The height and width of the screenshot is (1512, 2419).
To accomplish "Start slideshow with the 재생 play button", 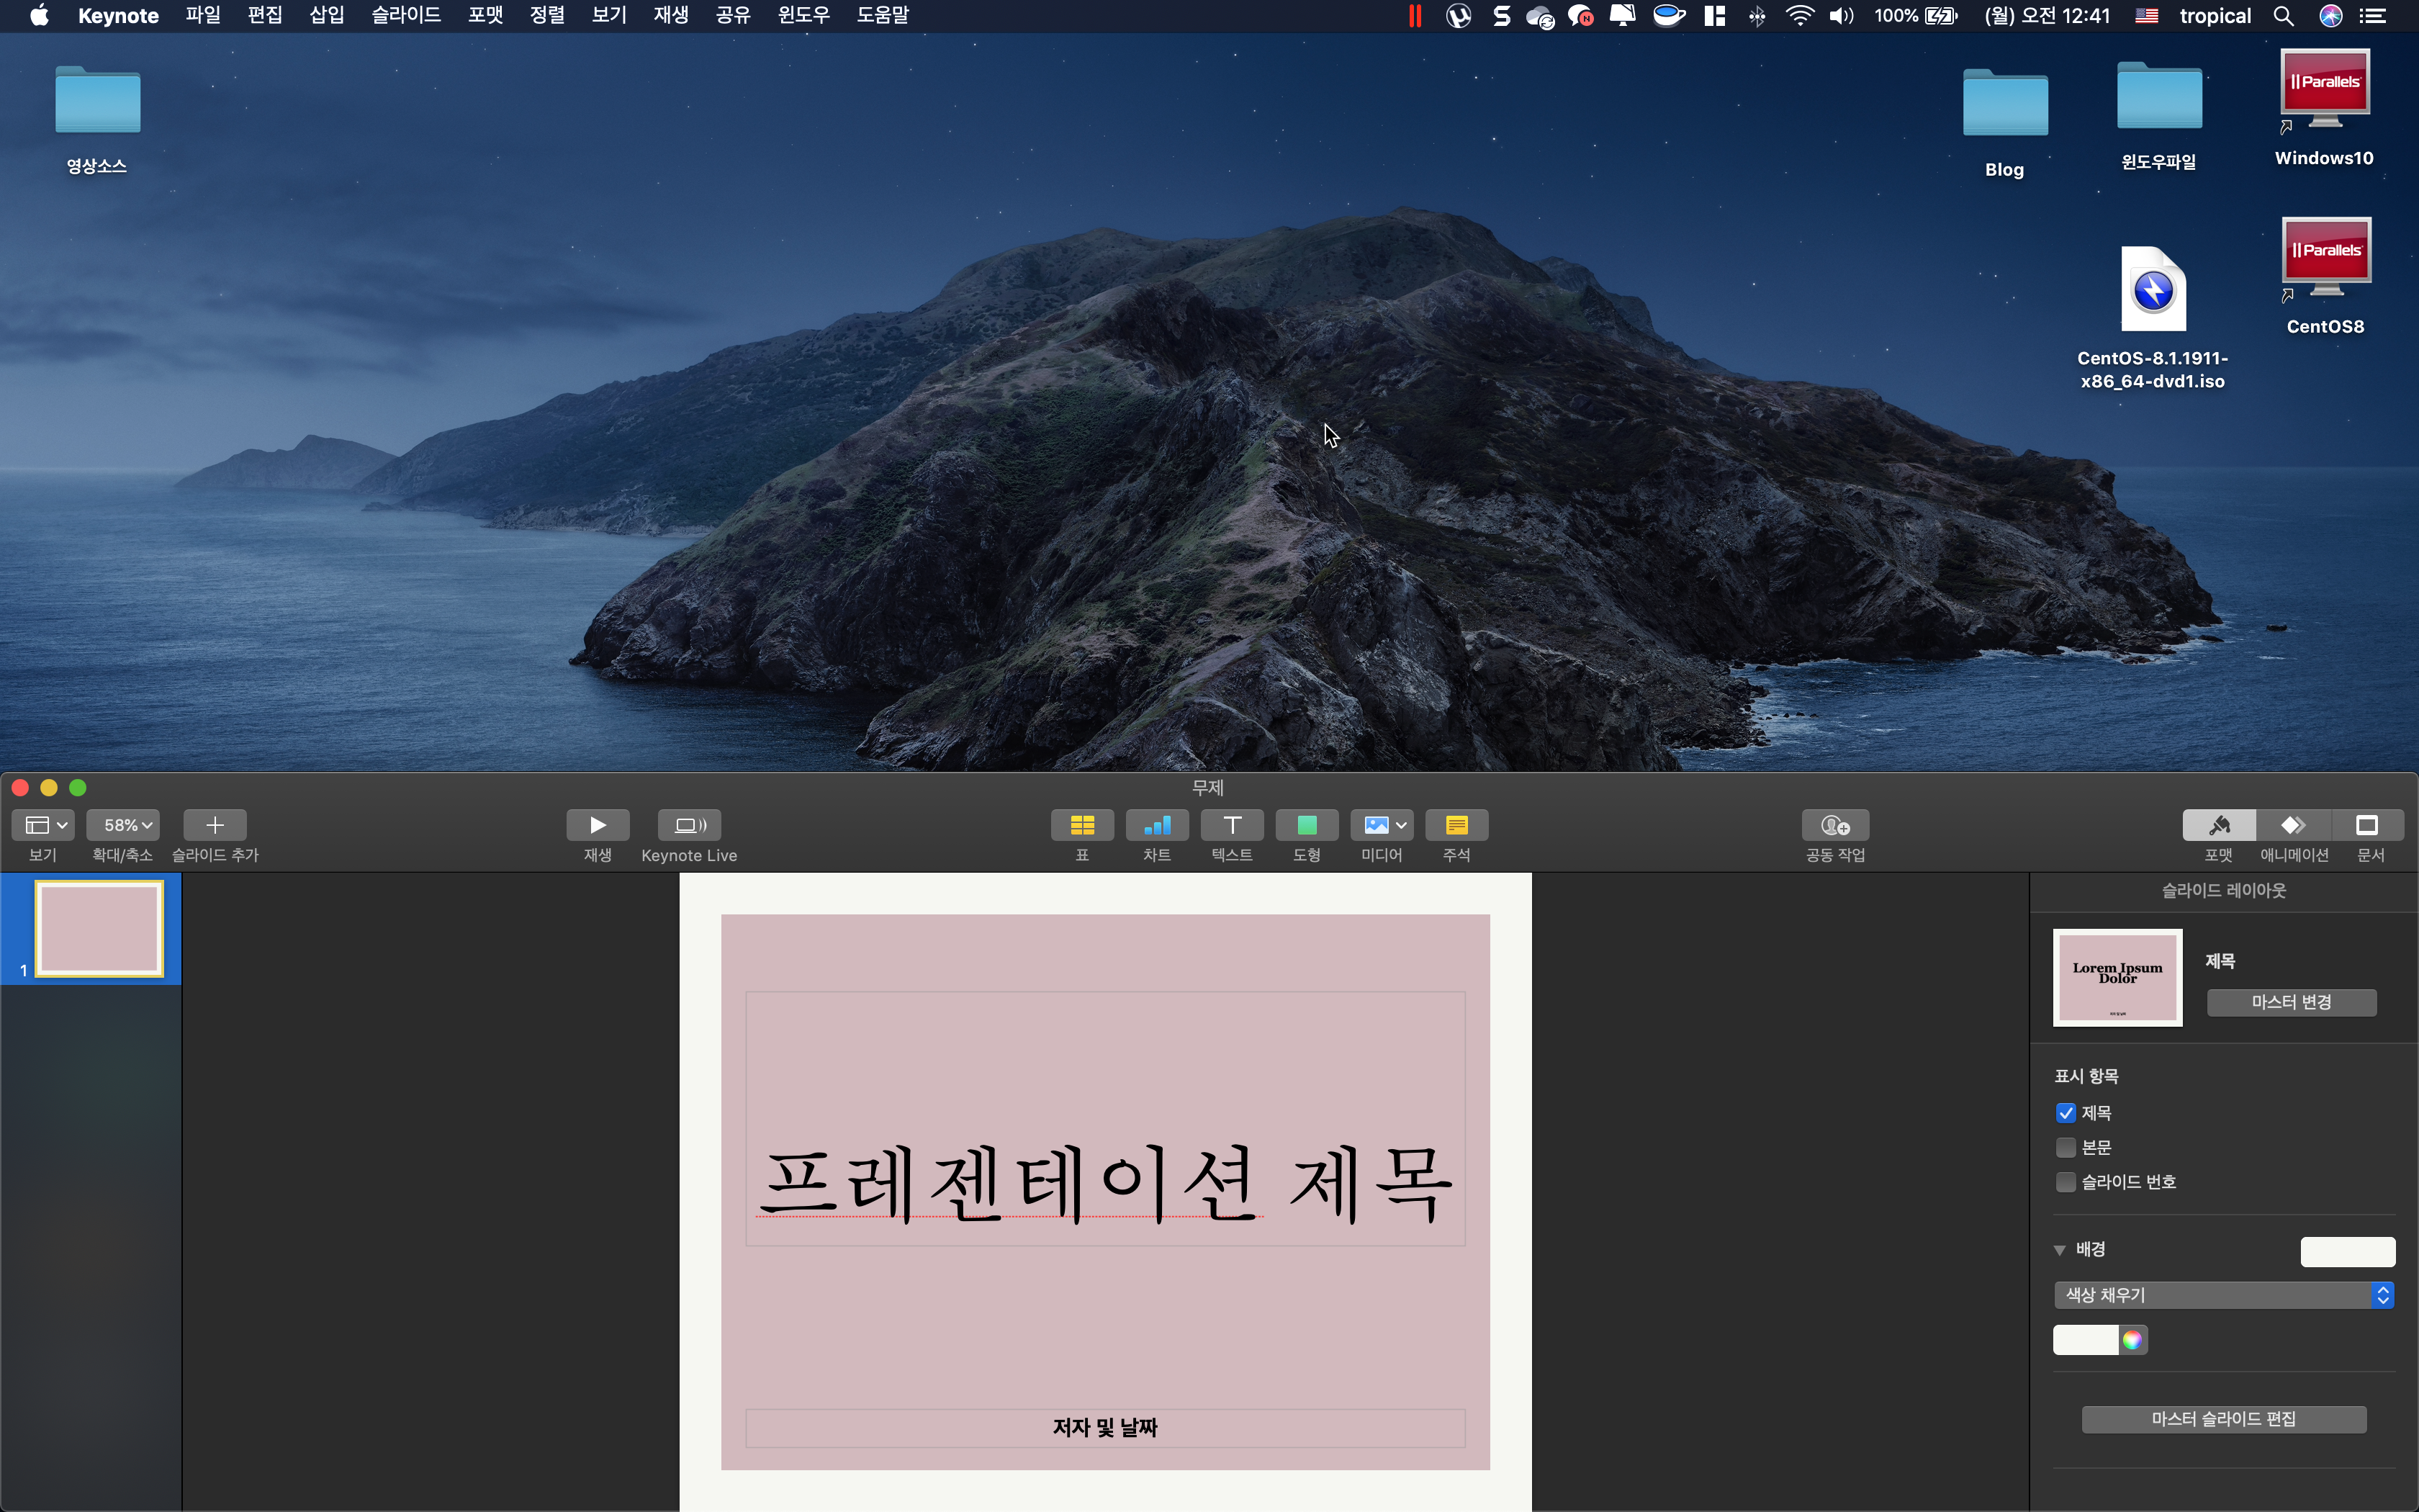I will [x=598, y=825].
